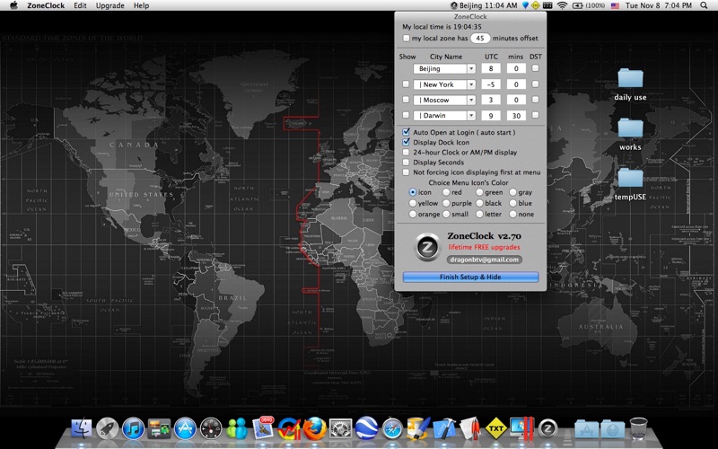Click Beijing 11:04 AM menu bar item
The image size is (718, 449).
(484, 5)
